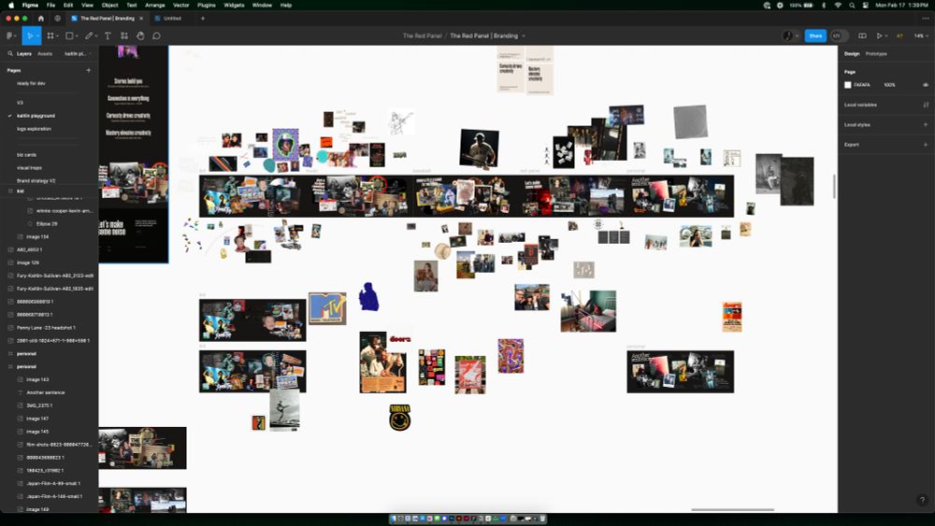This screenshot has height=526, width=935.
Task: Open the kaitlin page dropdown in layers header
Action: [78, 53]
